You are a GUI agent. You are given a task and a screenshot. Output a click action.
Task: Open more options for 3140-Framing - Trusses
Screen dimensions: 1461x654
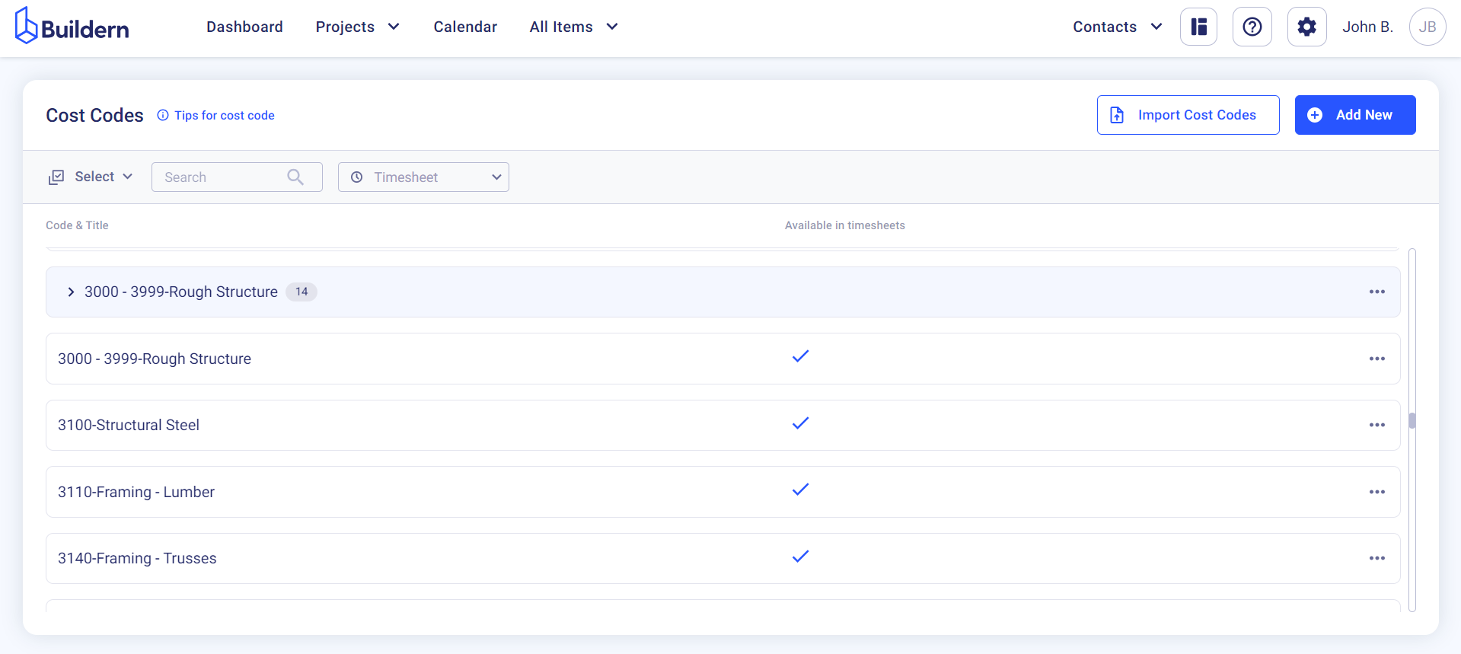1376,558
